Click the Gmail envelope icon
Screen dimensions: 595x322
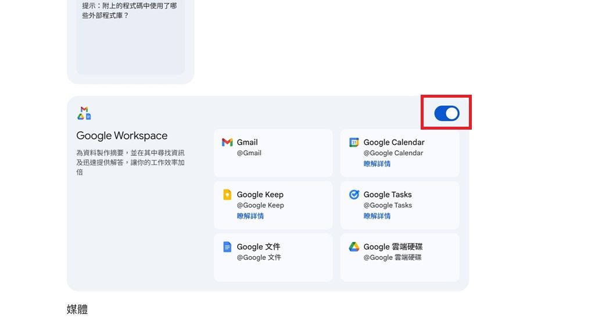[227, 142]
